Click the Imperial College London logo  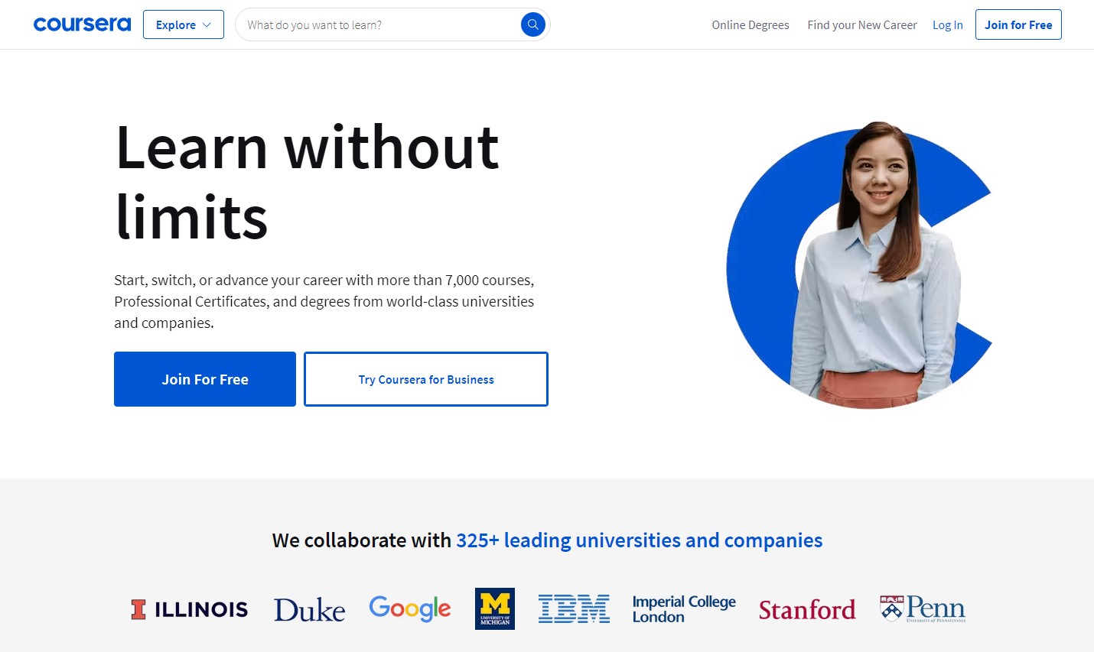[x=683, y=607]
